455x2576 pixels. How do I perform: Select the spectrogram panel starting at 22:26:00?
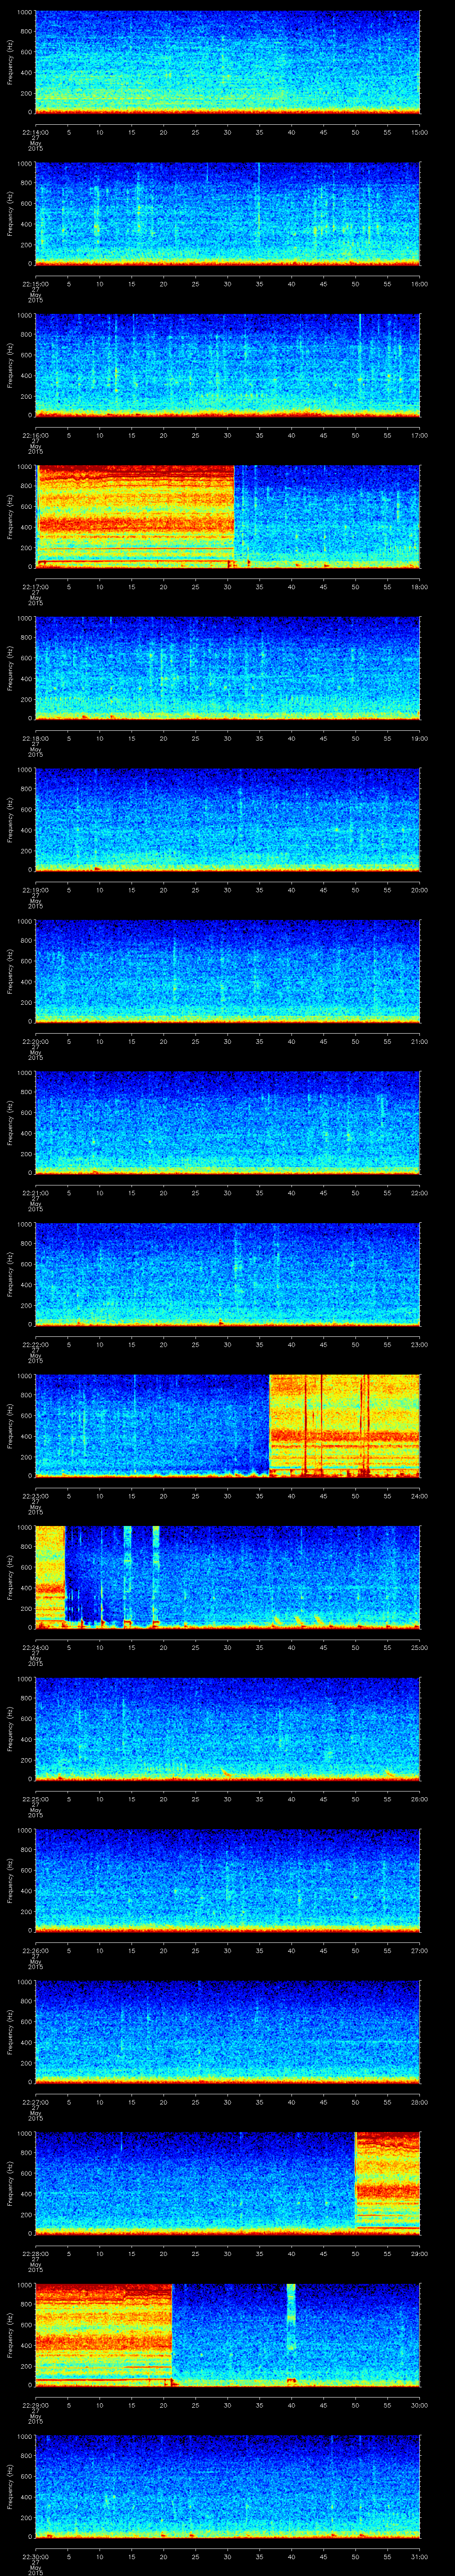coord(228,1880)
